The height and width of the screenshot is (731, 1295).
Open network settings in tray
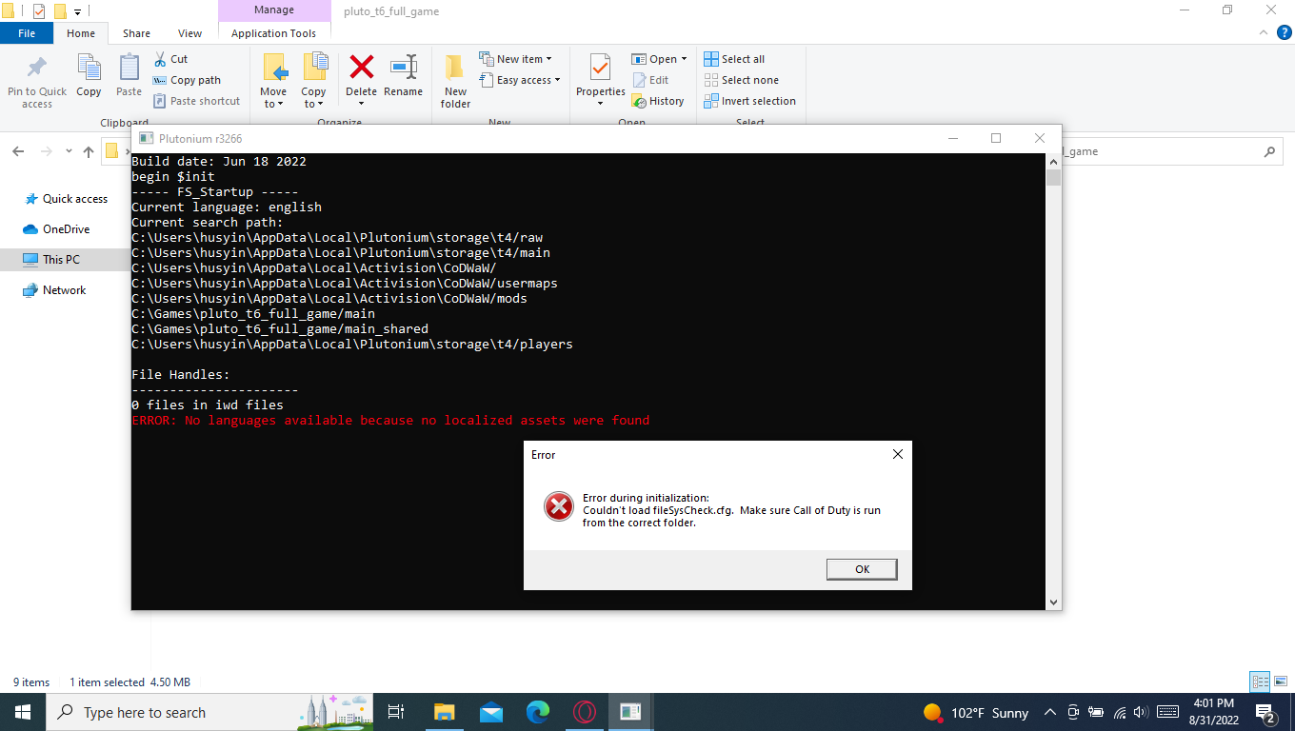pos(1119,712)
